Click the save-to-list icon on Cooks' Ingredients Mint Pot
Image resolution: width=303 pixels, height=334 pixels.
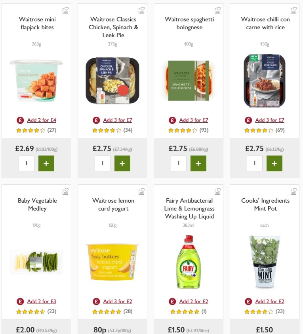(293, 191)
